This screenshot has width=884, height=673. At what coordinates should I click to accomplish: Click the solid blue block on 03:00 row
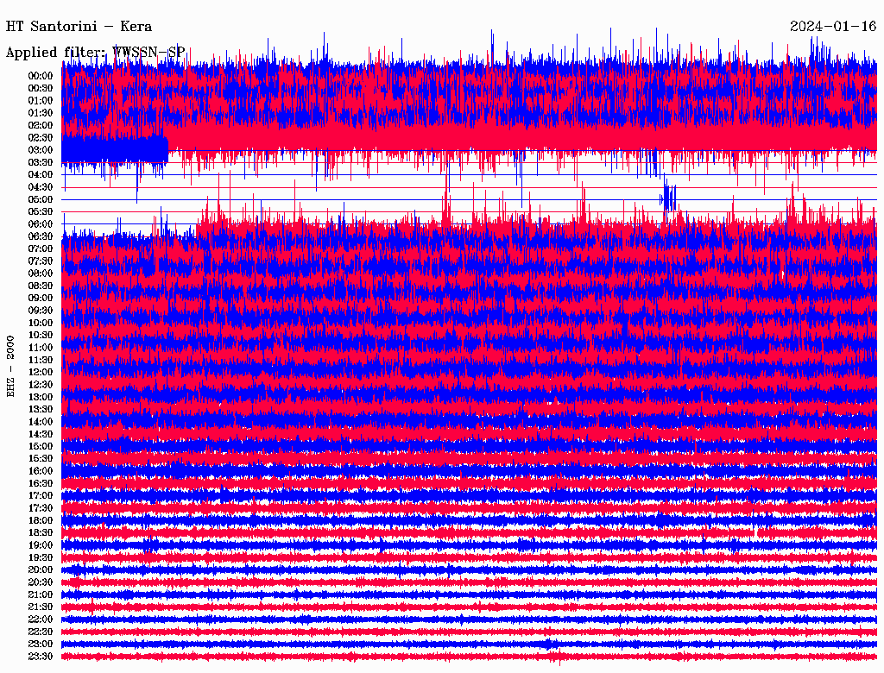[114, 149]
